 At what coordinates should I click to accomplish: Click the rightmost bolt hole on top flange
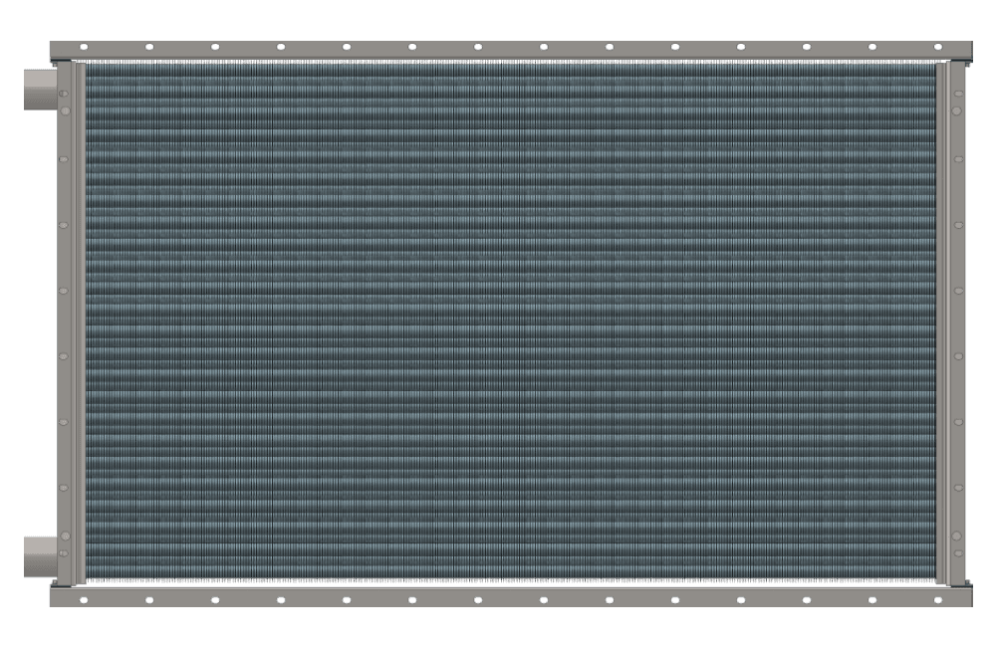tap(937, 47)
